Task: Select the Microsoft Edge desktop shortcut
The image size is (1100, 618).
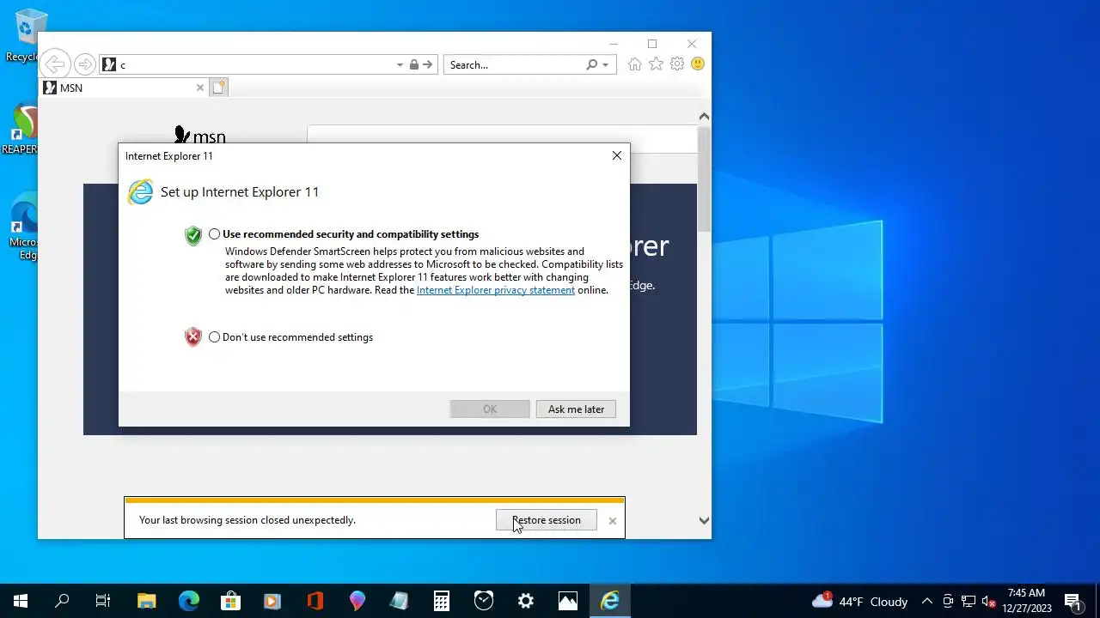Action: (23, 227)
